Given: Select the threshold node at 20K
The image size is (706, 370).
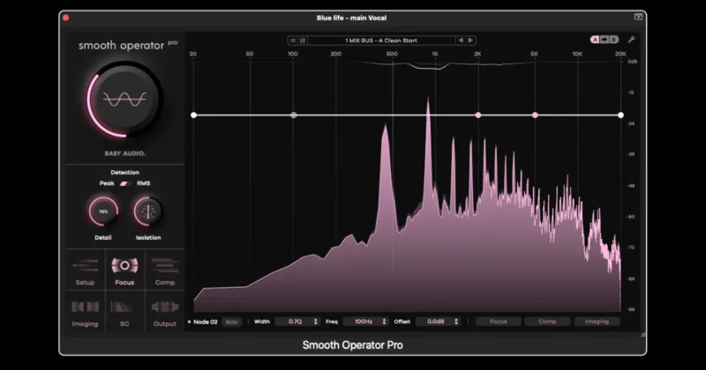Looking at the screenshot, I should click(621, 115).
